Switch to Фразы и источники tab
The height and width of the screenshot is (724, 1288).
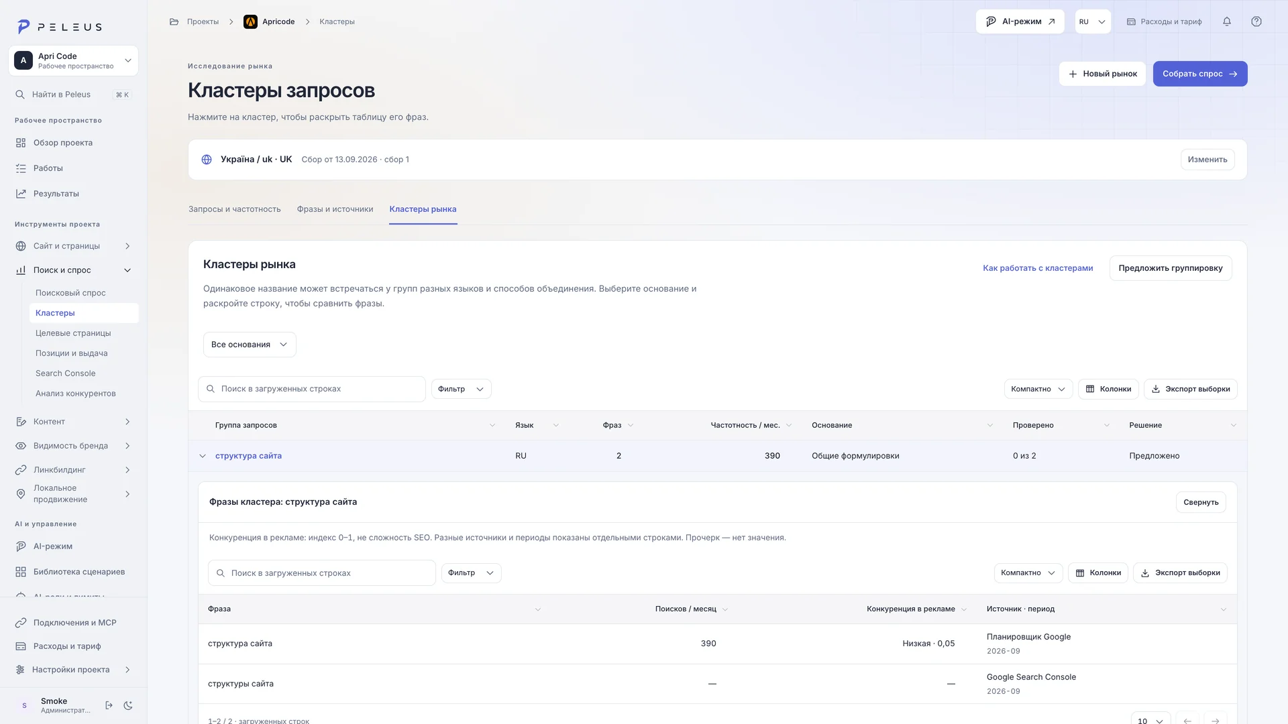coord(335,209)
